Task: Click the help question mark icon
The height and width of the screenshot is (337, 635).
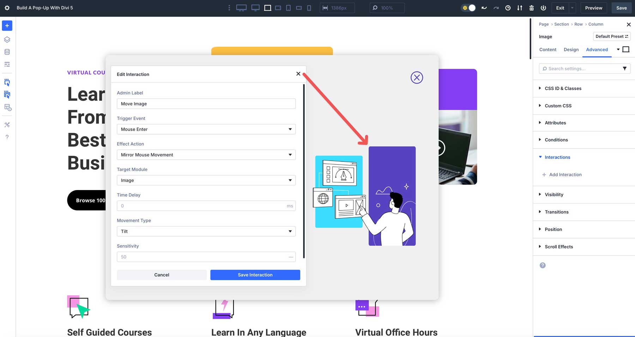Action: click(7, 137)
